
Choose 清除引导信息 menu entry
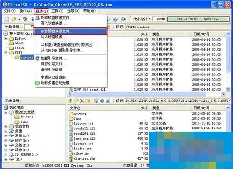(70, 69)
